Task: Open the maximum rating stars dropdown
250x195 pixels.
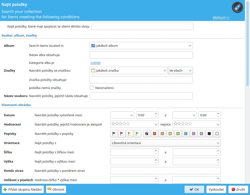Action: (197, 124)
